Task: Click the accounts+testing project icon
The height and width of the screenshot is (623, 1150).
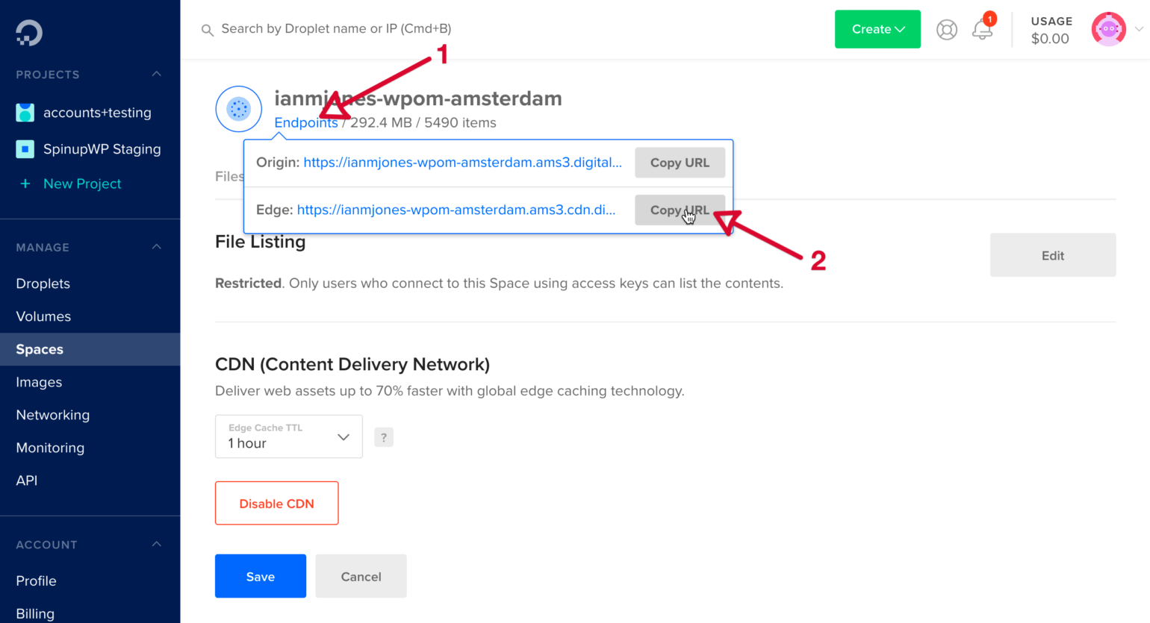Action: (25, 113)
